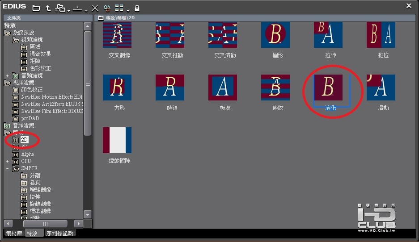The image size is (419, 242).
Task: Expand the GPU transitions folder
Action: point(7,161)
